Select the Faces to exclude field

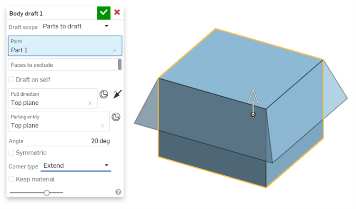[63, 65]
